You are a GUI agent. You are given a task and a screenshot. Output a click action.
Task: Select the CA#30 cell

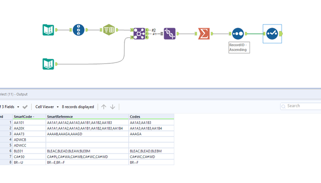[x=29, y=156]
